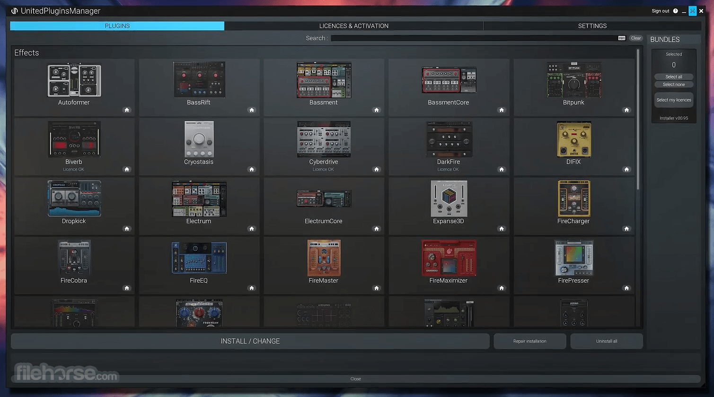Image resolution: width=714 pixels, height=397 pixels.
Task: Select the BassRift plugin thumbnail
Action: tap(199, 80)
